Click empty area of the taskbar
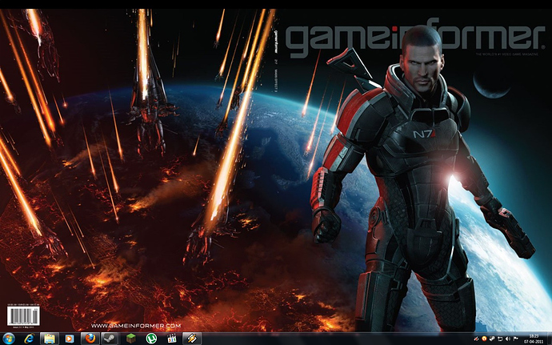Viewport: 552px width, 345px height. [320, 338]
